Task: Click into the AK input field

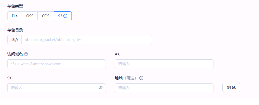Action: click(164, 64)
